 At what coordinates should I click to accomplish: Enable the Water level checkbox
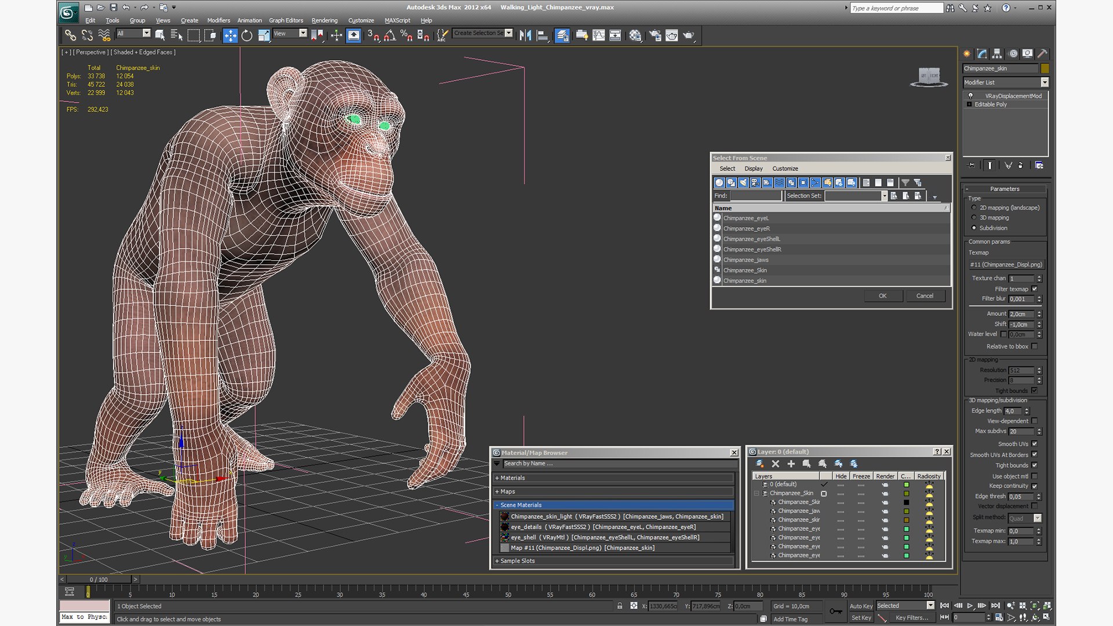click(x=1003, y=334)
